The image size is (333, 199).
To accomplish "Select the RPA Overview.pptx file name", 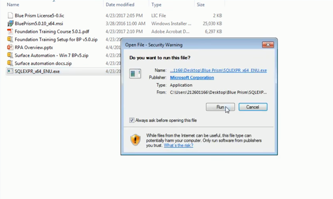I will [34, 47].
